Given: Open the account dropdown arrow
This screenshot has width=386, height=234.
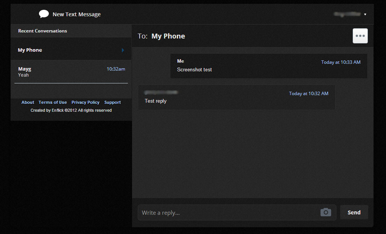Looking at the screenshot, I should tap(365, 14).
